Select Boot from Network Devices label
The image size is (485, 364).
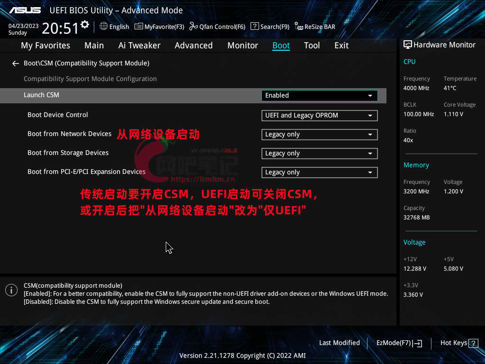69,134
